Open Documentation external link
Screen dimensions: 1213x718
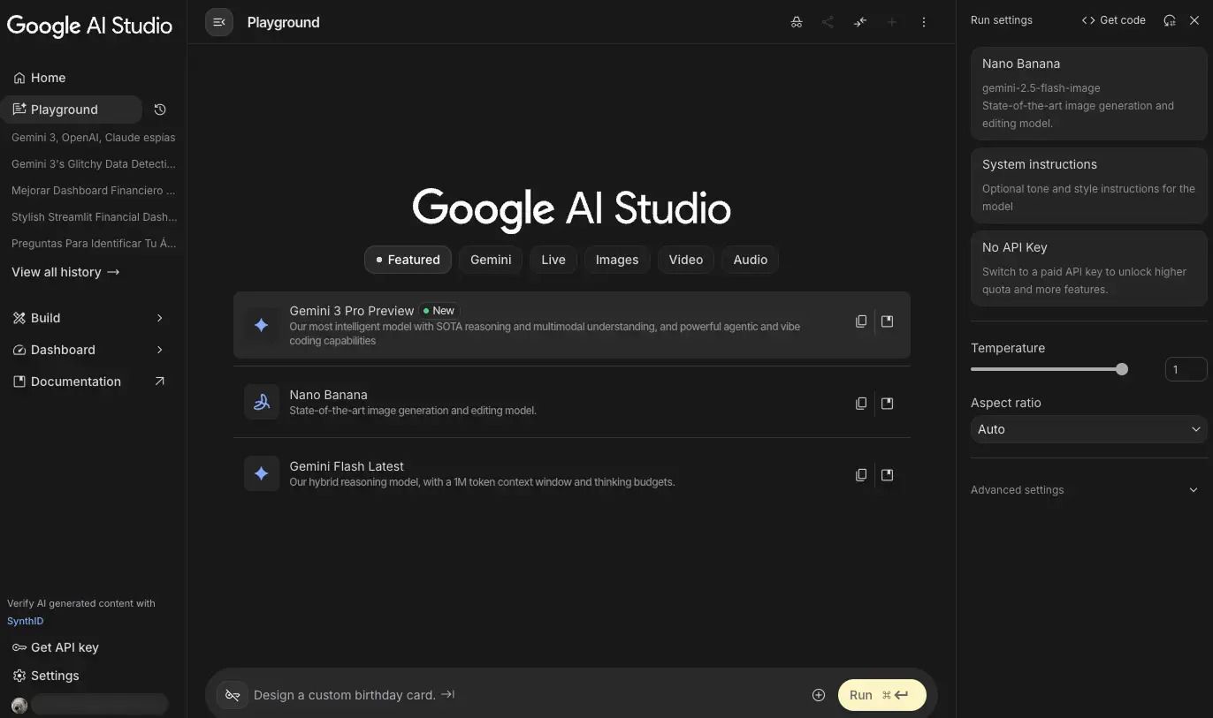pos(88,382)
